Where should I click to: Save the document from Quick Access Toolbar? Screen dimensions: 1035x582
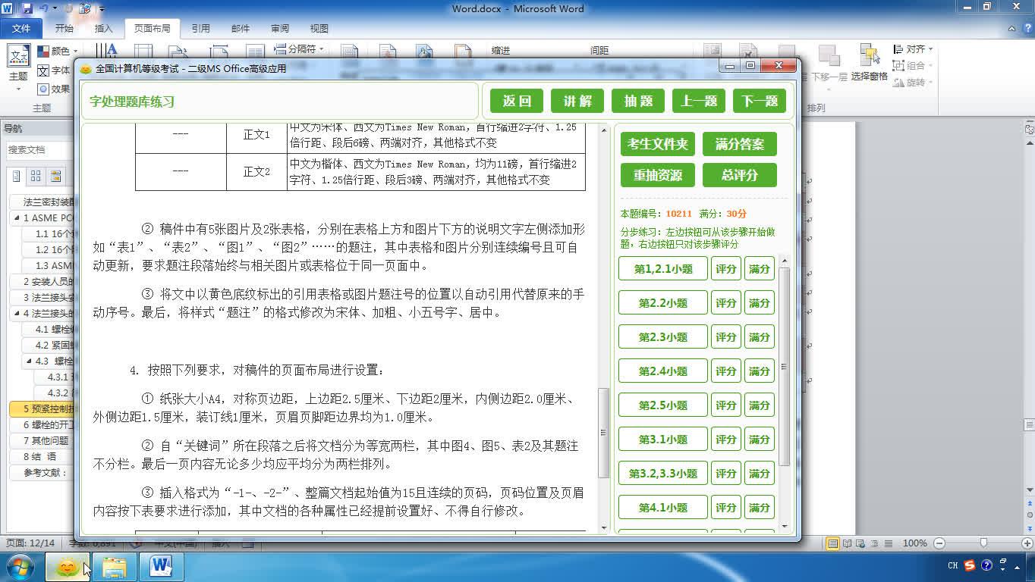click(27, 8)
